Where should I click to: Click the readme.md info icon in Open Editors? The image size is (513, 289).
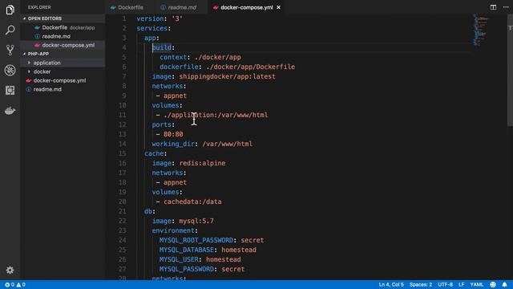(x=37, y=36)
